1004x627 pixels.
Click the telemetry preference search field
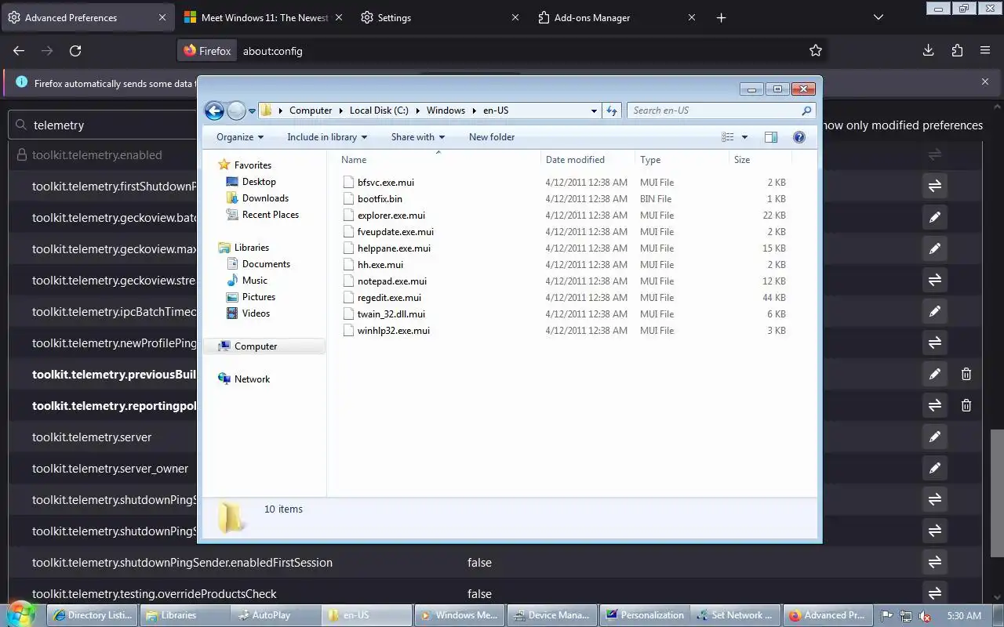(x=104, y=125)
